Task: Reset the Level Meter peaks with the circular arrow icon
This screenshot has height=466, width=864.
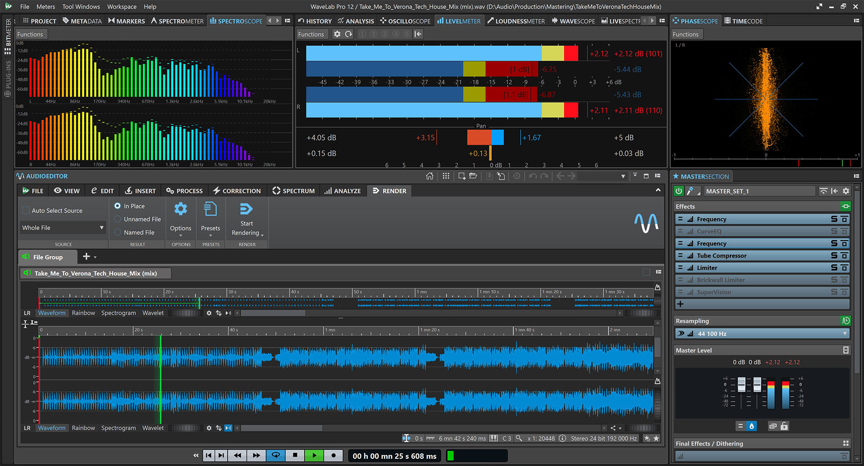Action: 349,34
